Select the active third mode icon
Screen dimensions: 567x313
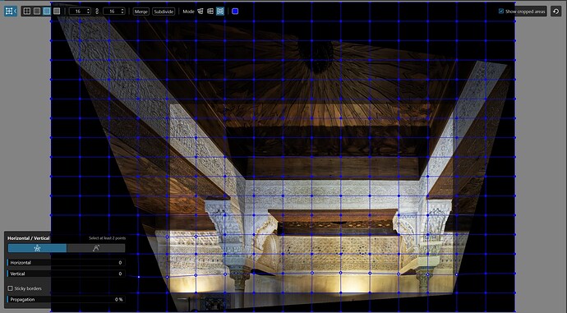point(220,12)
